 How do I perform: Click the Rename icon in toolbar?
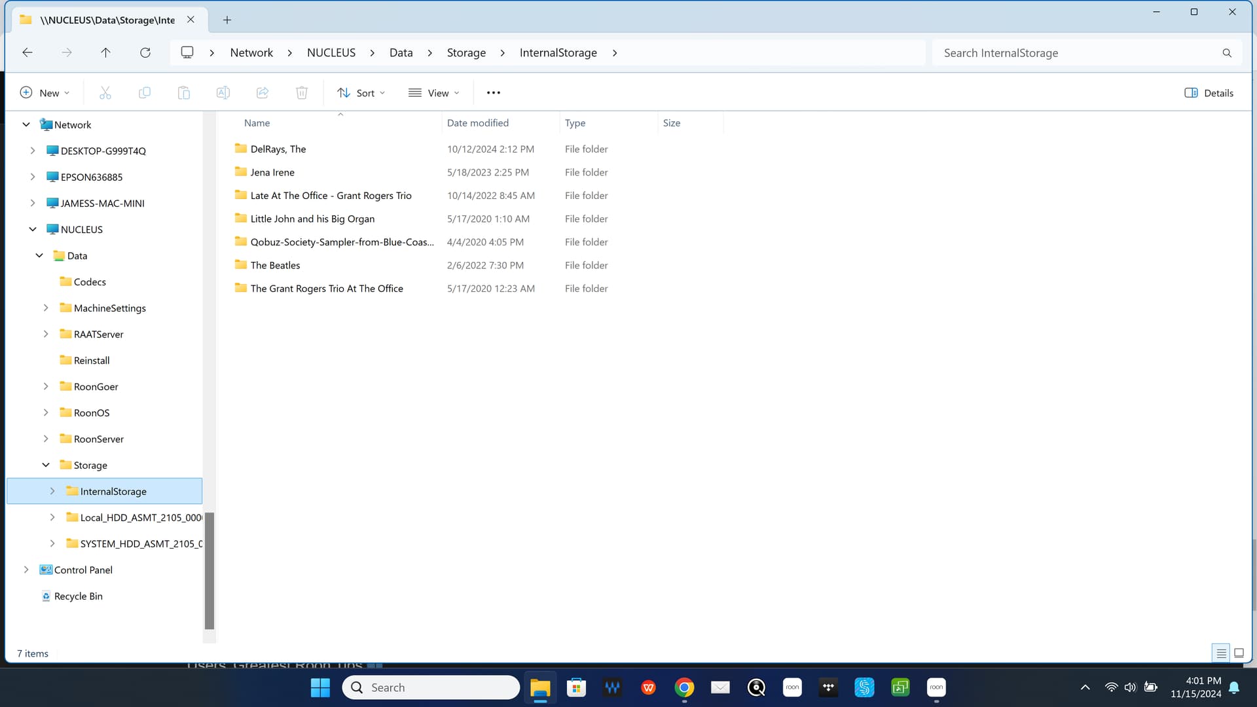(223, 93)
